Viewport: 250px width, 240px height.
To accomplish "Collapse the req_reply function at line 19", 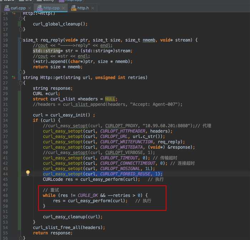I will tap(21, 40).
